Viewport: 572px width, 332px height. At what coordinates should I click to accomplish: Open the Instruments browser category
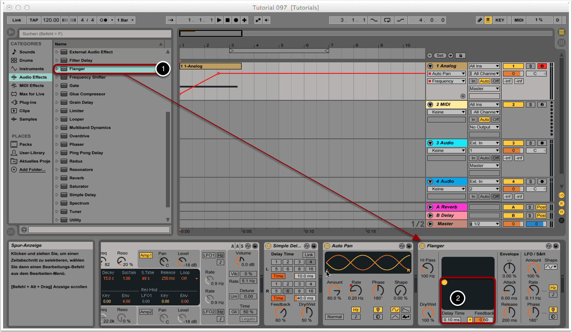click(31, 69)
